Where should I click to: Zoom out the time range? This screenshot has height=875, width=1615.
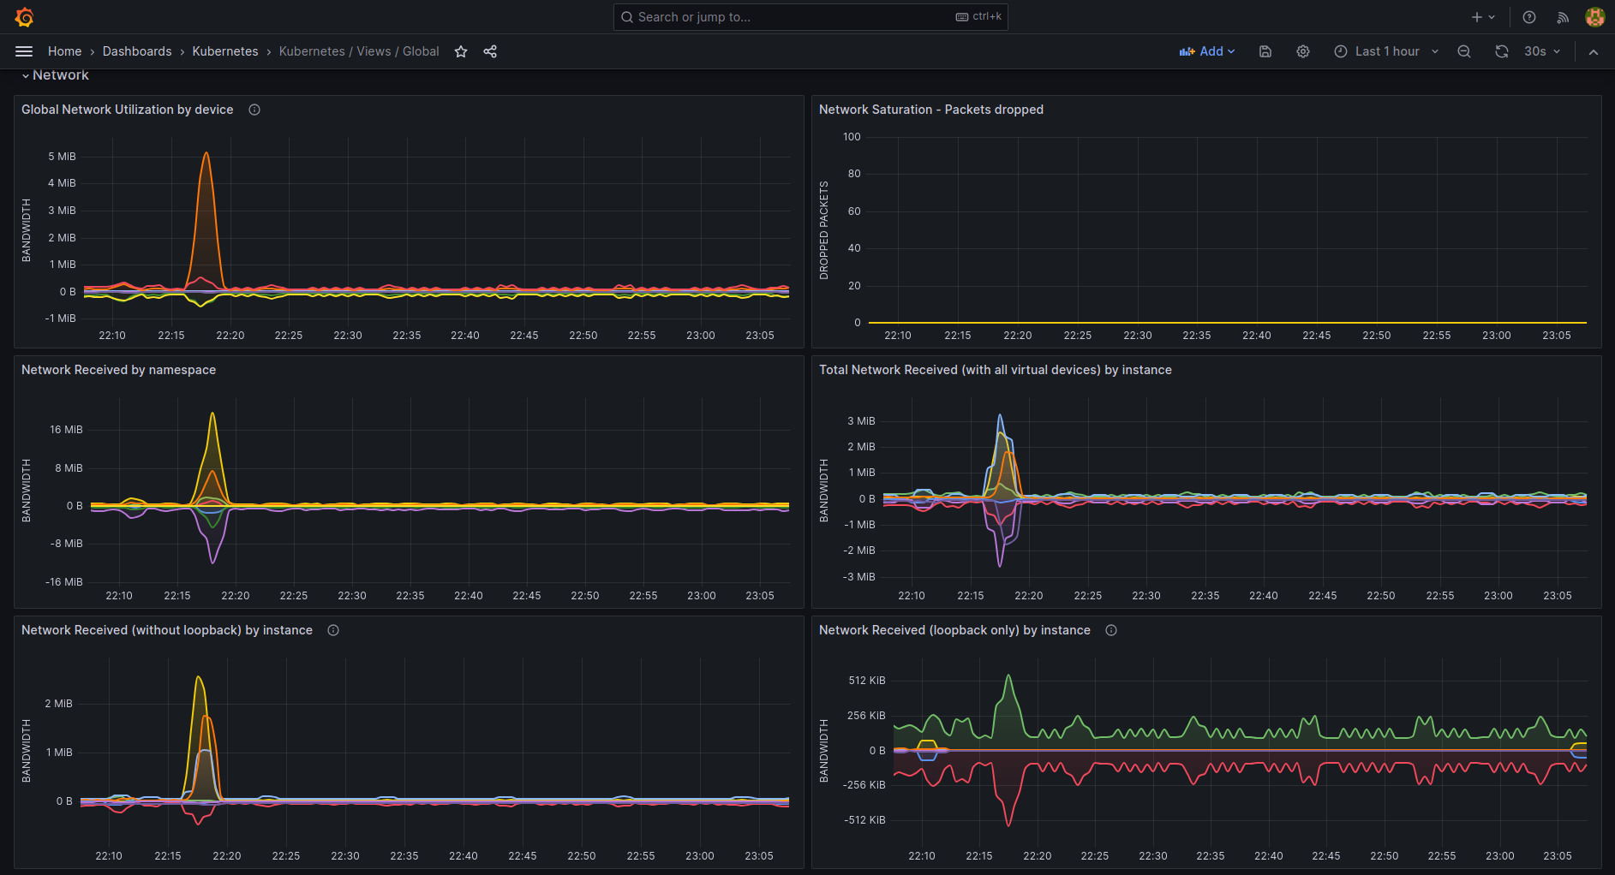[1464, 51]
